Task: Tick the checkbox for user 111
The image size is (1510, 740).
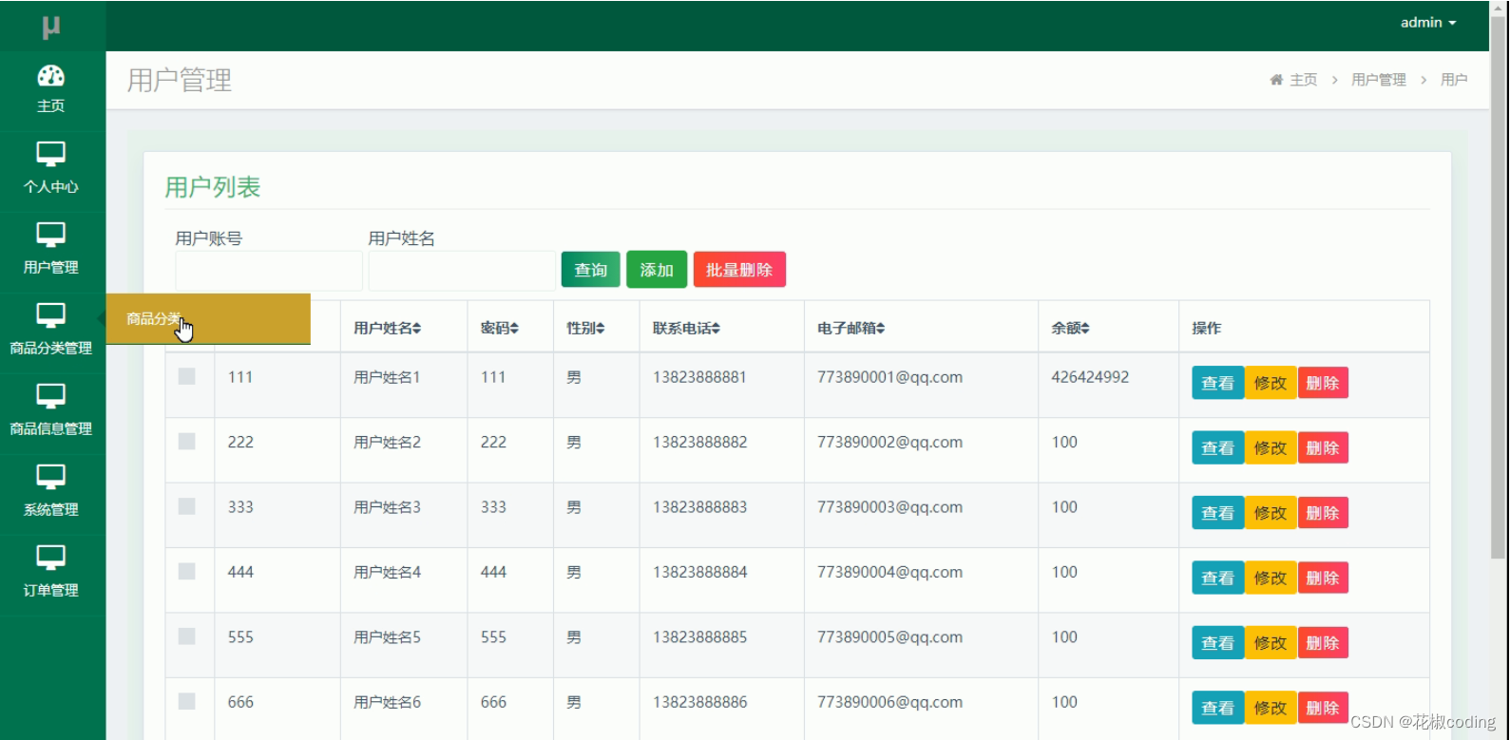Action: point(187,376)
